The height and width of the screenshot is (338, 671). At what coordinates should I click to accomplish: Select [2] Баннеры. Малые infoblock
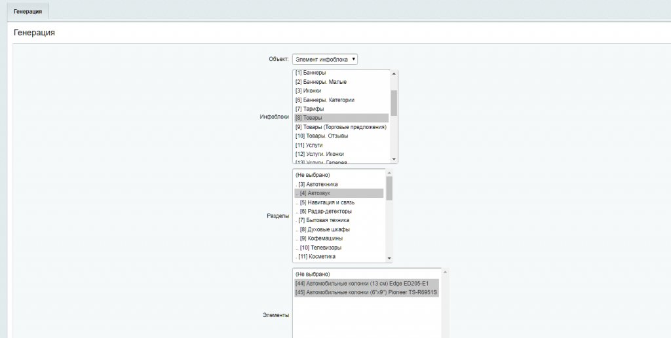point(320,82)
